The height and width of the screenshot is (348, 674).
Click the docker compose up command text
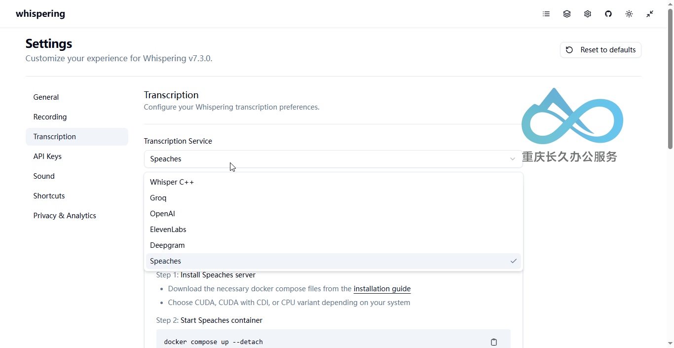coord(213,342)
